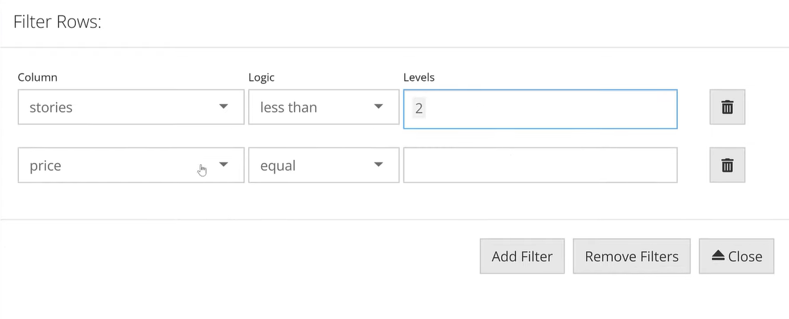Click the eject icon on Close button
Viewport: 789px width, 319px height.
pos(718,256)
